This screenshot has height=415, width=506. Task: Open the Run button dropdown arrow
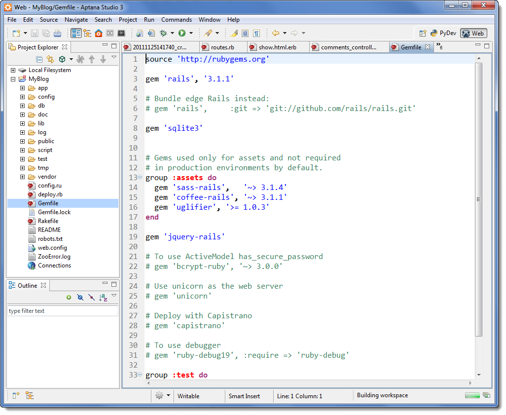coord(191,34)
